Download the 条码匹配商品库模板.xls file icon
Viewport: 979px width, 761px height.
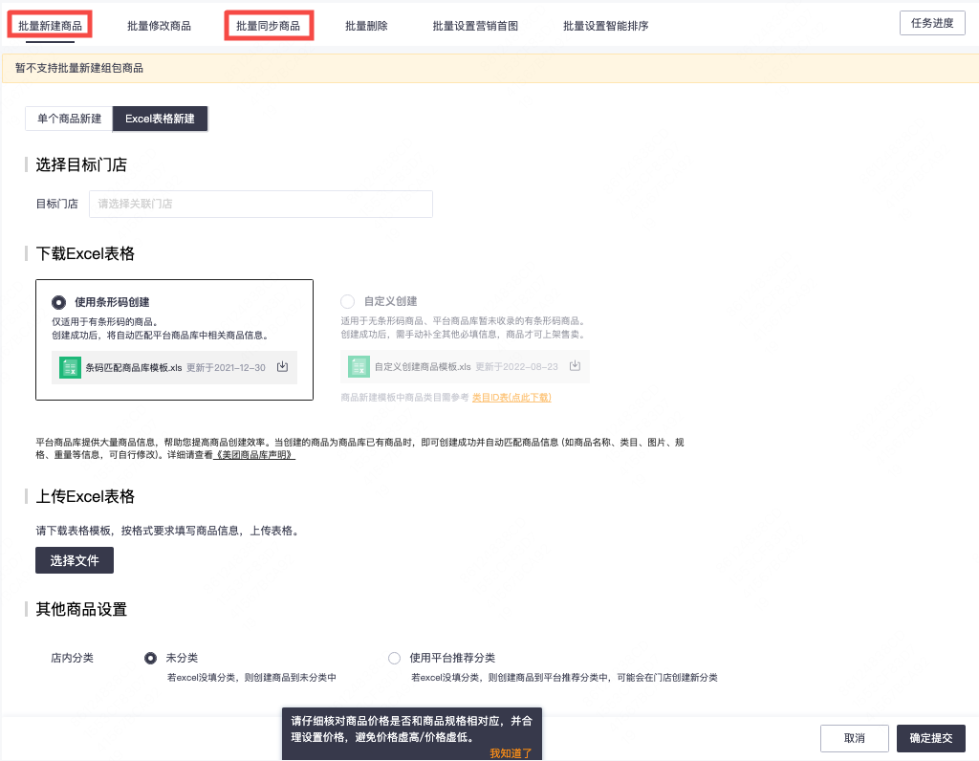point(282,367)
